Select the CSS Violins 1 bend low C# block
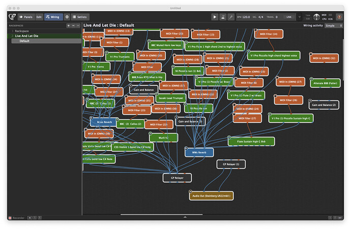 [x=132, y=147]
